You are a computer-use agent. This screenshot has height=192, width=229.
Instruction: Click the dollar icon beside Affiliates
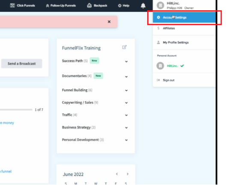pyautogui.click(x=158, y=28)
